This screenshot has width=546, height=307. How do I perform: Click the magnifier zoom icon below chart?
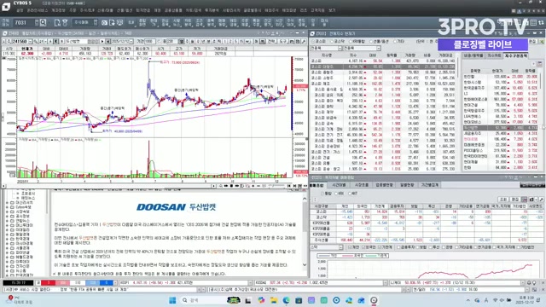[220, 186]
